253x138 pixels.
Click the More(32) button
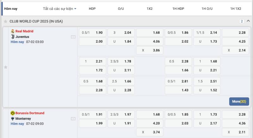click(239, 101)
